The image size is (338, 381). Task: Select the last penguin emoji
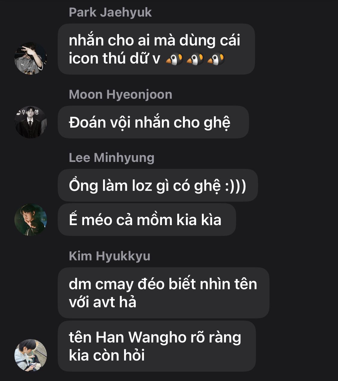(216, 59)
